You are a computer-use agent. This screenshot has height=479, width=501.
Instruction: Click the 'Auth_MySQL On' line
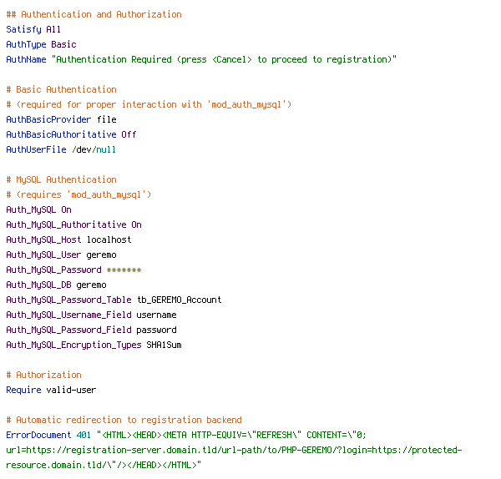pos(38,209)
